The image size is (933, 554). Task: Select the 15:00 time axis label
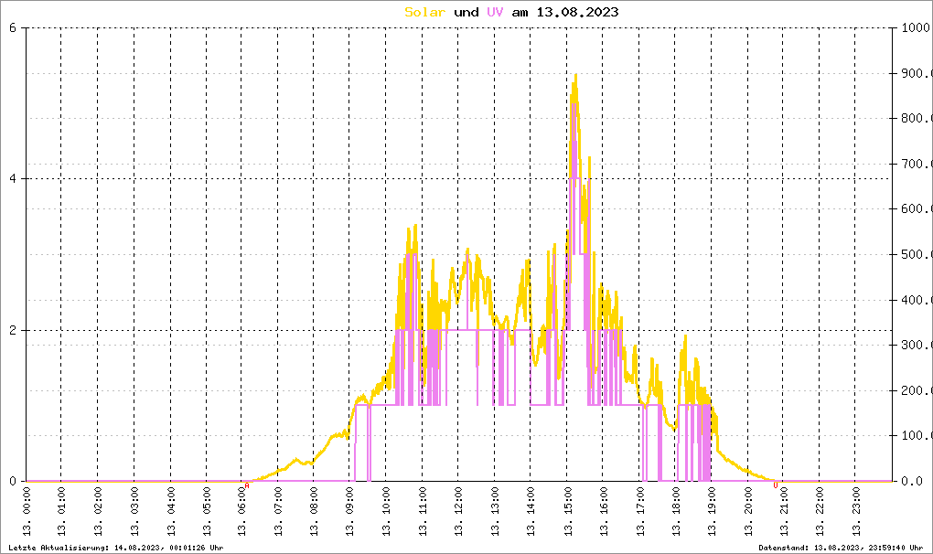pos(568,511)
